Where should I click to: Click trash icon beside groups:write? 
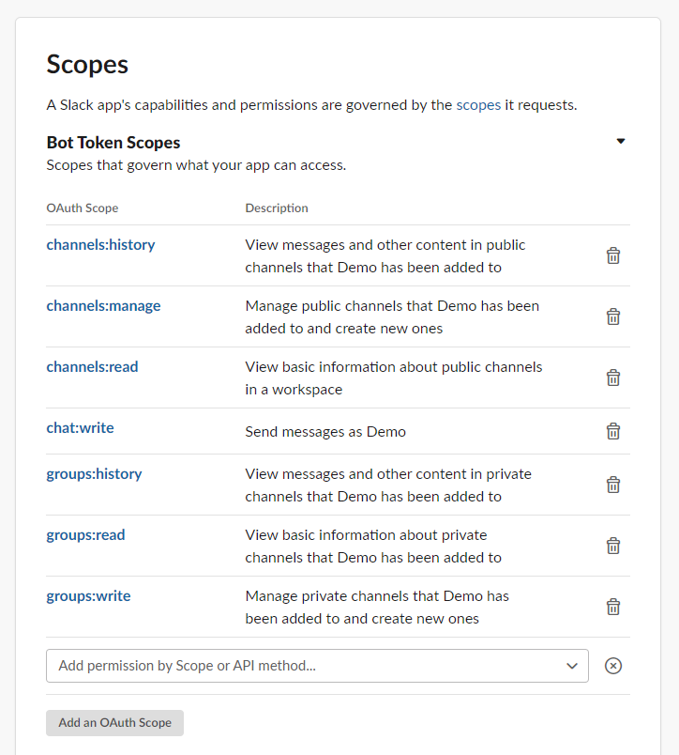[613, 607]
